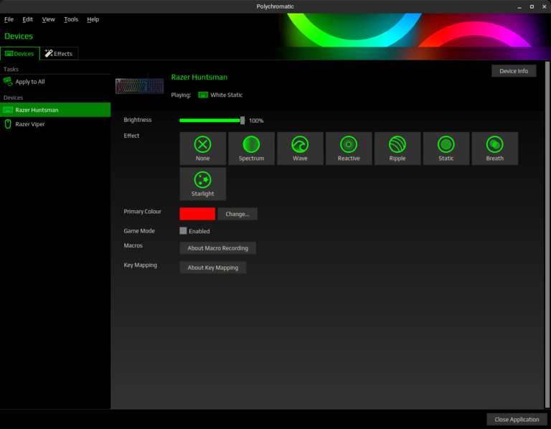Click the red Primary Colour swatch

click(197, 214)
